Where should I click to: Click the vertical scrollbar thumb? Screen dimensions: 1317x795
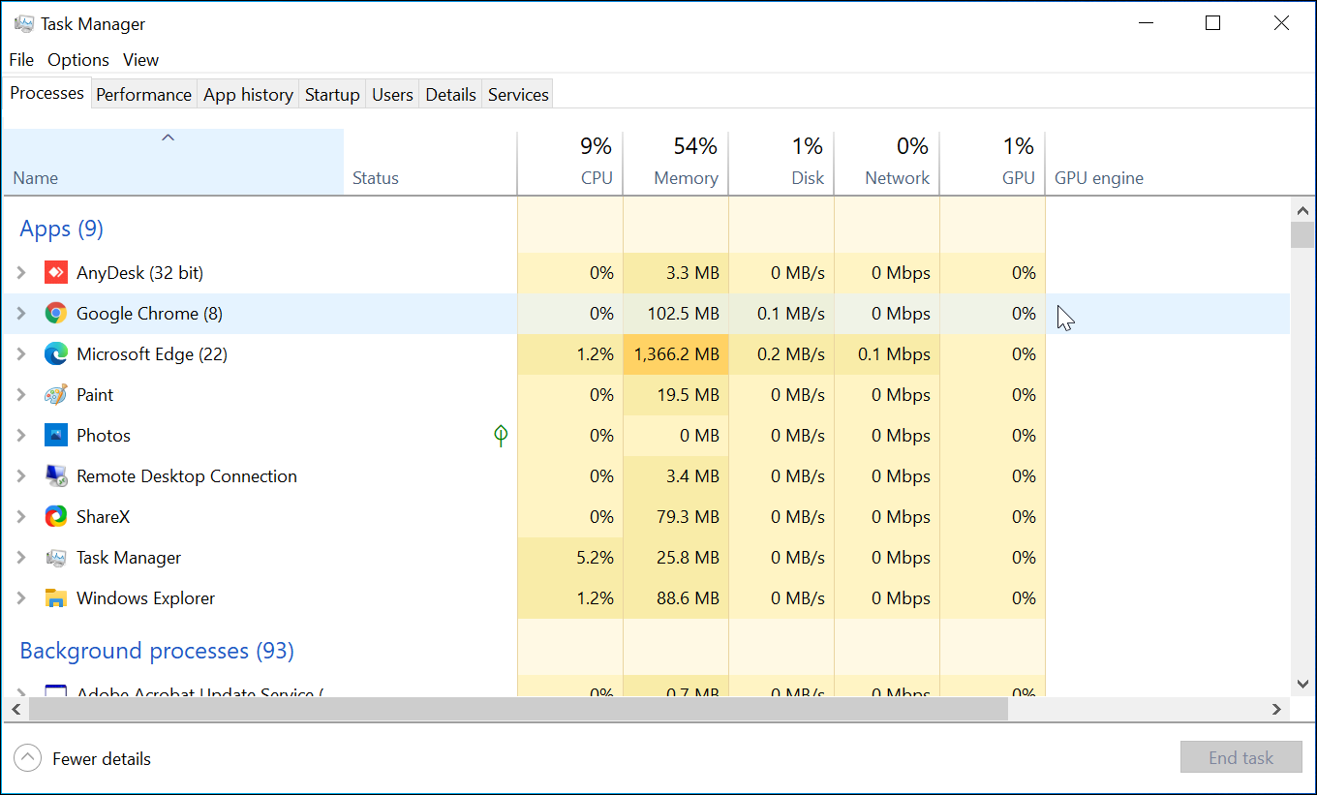tap(1302, 235)
